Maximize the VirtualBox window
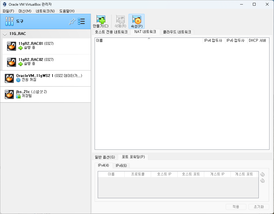274x214 pixels. [x=254, y=4]
